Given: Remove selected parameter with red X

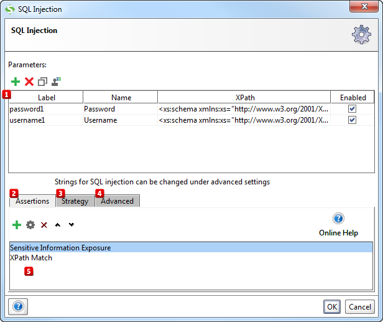Looking at the screenshot, I should pos(29,82).
